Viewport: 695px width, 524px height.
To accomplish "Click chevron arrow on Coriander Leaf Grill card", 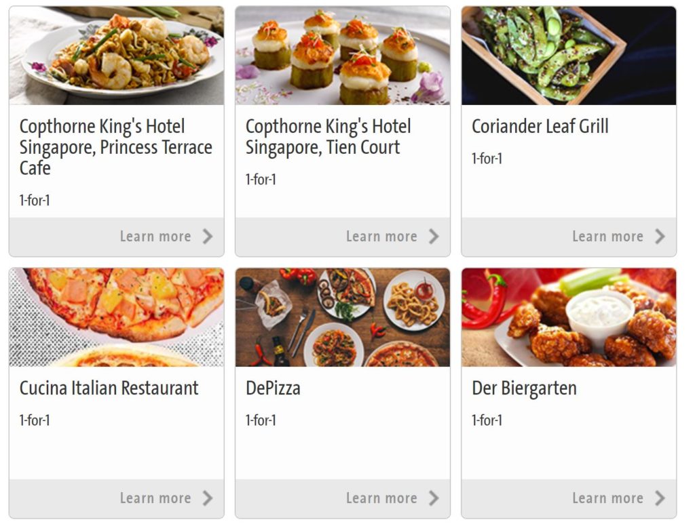I will [660, 237].
